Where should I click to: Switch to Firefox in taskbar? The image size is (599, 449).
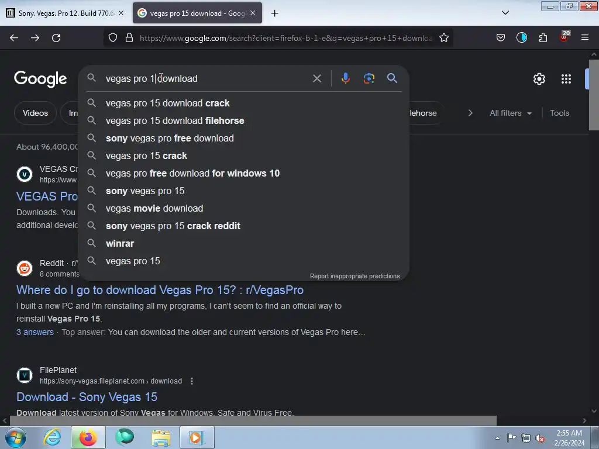(x=88, y=437)
